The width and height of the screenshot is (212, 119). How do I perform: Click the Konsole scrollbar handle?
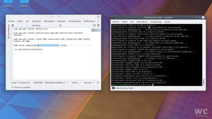(x=204, y=82)
